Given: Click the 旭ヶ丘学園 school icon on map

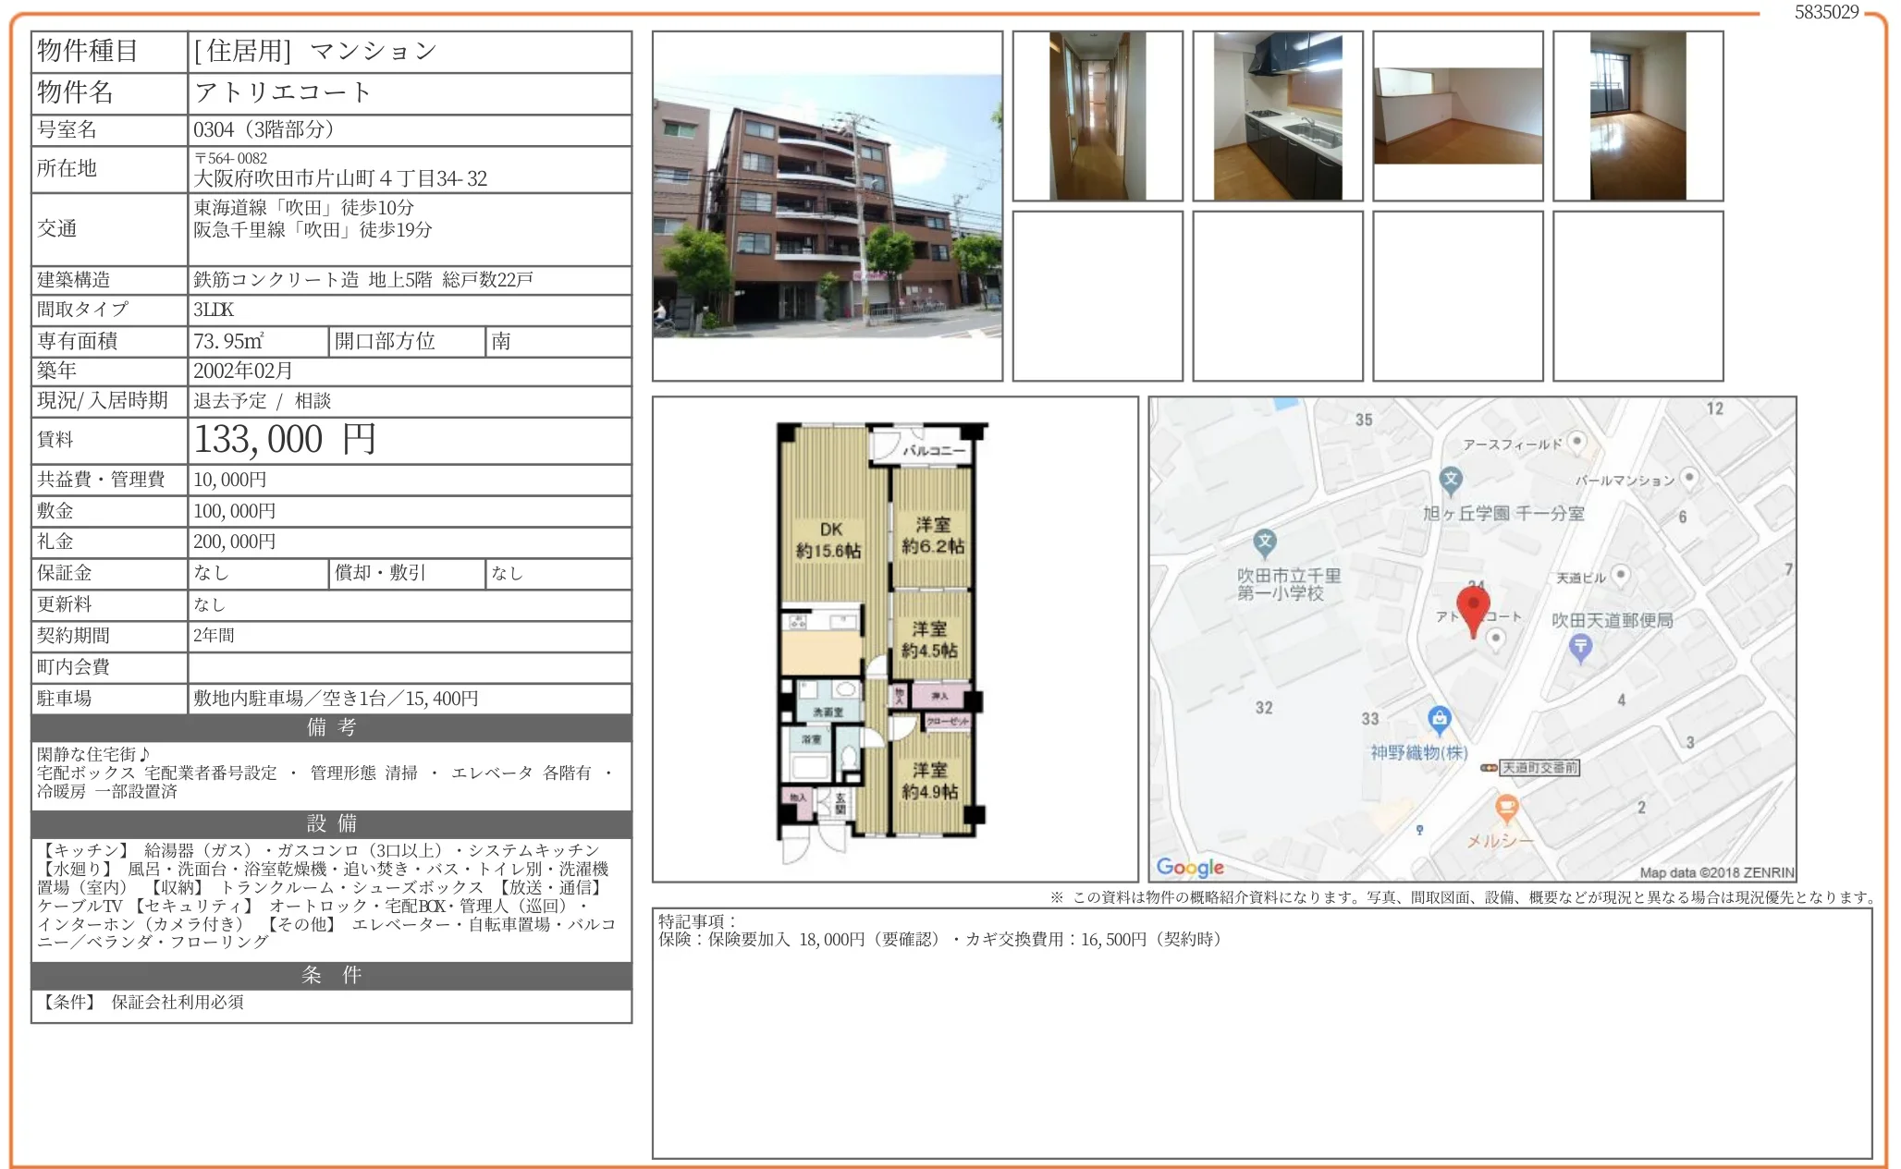Looking at the screenshot, I should pos(1450,479).
